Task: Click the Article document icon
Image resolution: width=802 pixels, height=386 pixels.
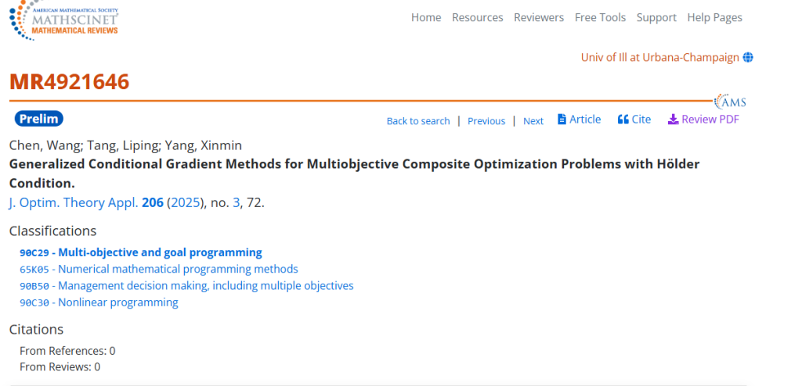Action: tap(562, 120)
